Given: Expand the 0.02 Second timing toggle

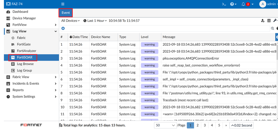Looking at the screenshot, I should pyautogui.click(x=242, y=125).
